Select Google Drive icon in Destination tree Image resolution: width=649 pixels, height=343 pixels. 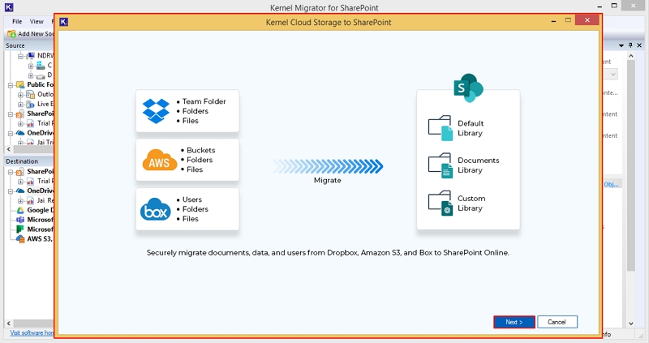20,210
